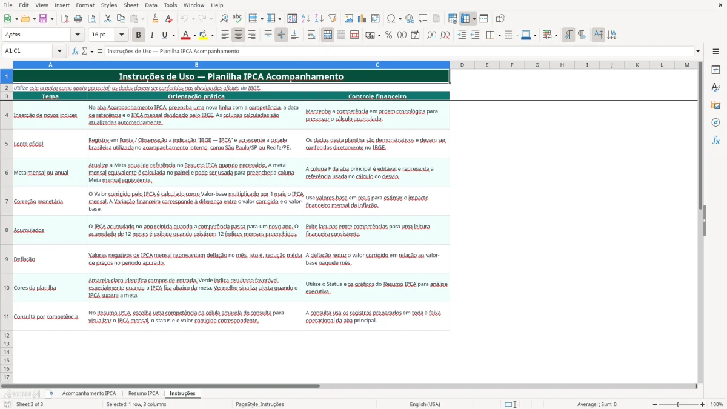This screenshot has height=409, width=727.
Task: Click the AutoFilter funnel icon
Action: [x=332, y=19]
